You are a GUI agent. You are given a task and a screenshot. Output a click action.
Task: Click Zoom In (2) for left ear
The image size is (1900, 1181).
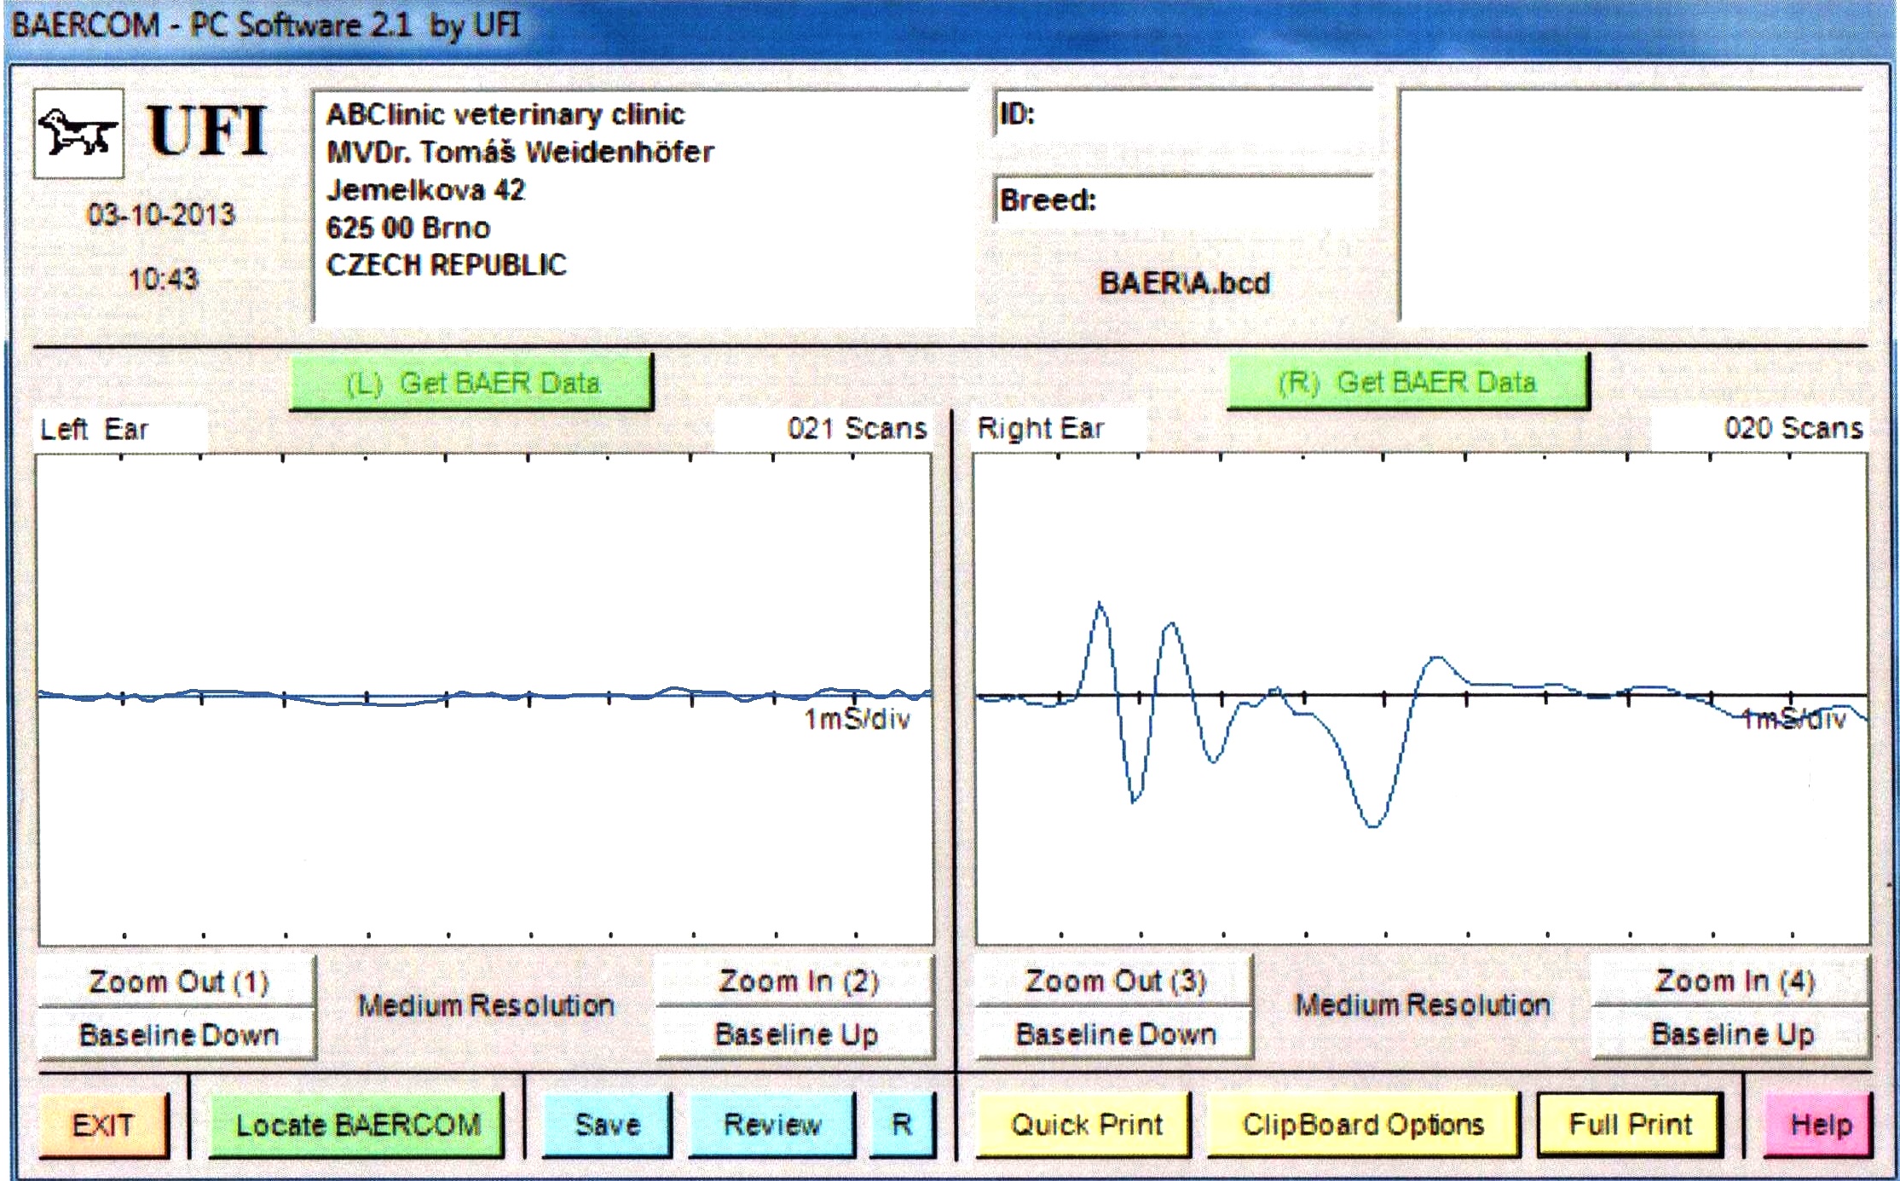coord(796,981)
